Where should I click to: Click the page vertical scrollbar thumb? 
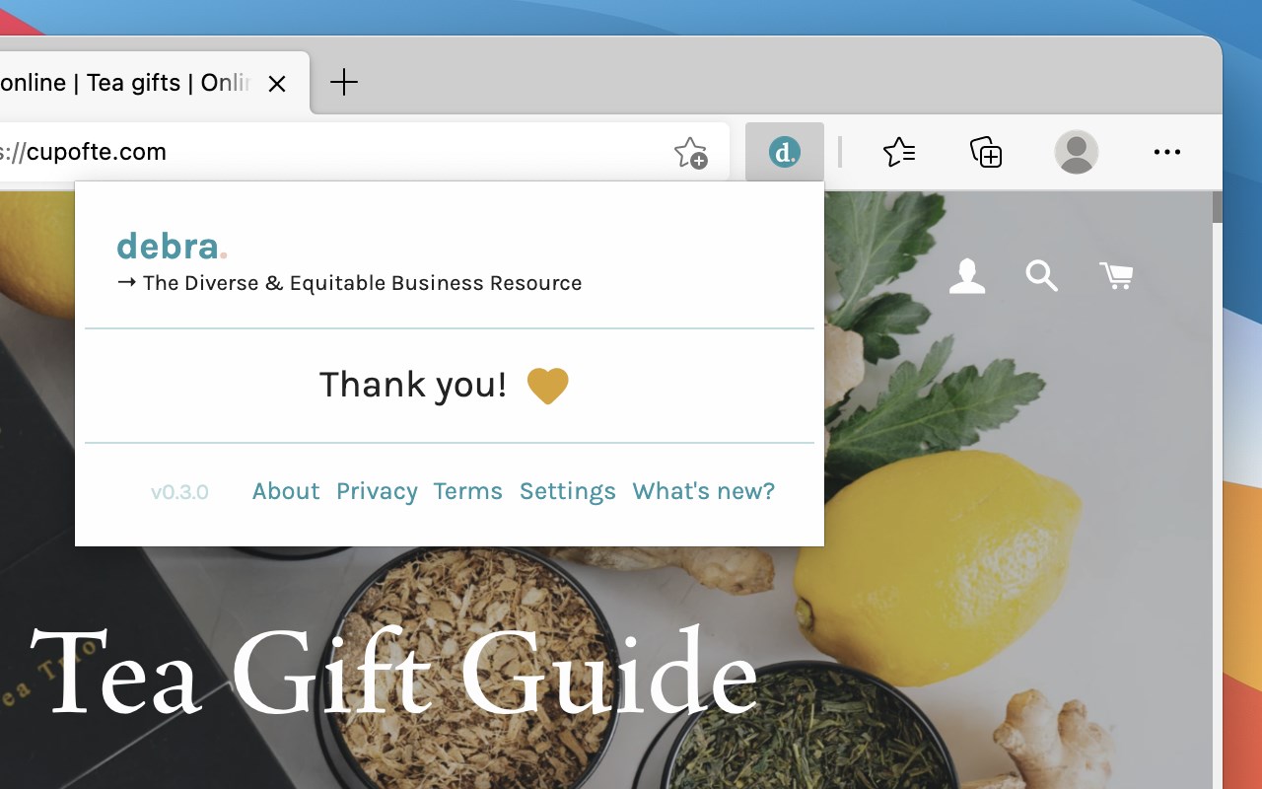pyautogui.click(x=1217, y=207)
